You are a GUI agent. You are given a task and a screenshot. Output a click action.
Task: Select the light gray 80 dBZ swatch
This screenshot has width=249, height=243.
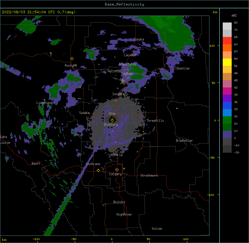(x=227, y=26)
